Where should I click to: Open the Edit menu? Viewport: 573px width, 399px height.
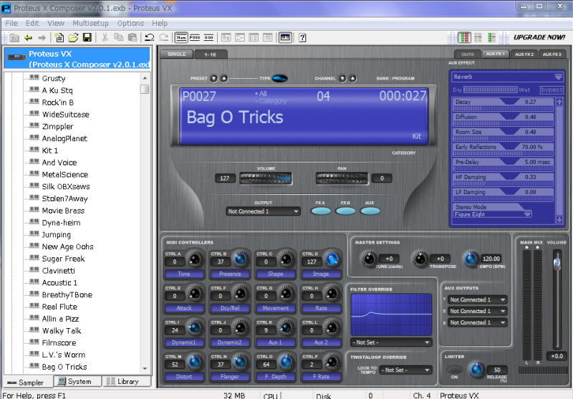coord(32,23)
